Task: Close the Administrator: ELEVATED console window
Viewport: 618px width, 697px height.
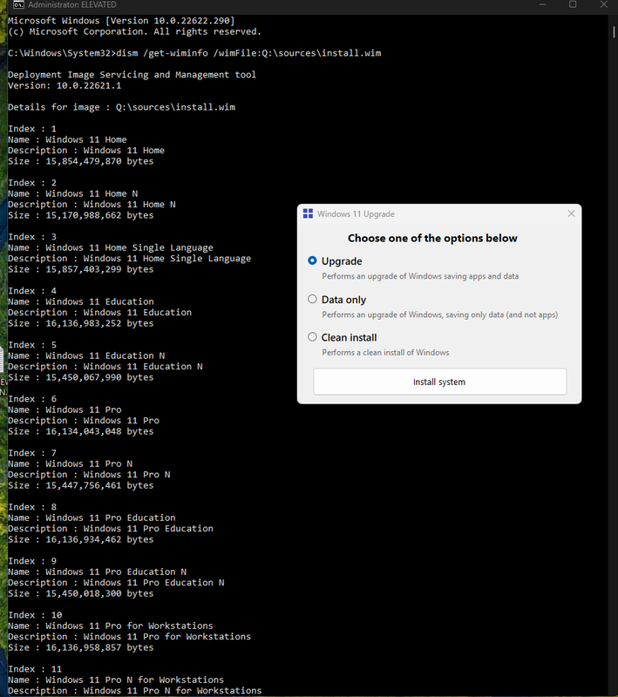Action: [603, 4]
